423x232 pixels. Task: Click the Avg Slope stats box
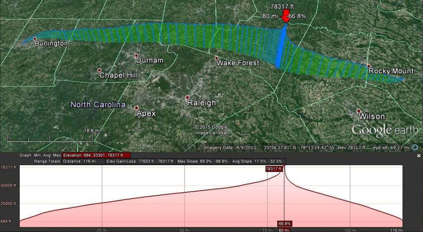259,161
